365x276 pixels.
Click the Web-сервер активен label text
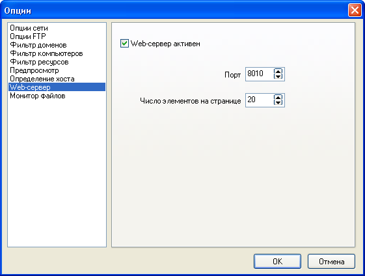click(165, 44)
